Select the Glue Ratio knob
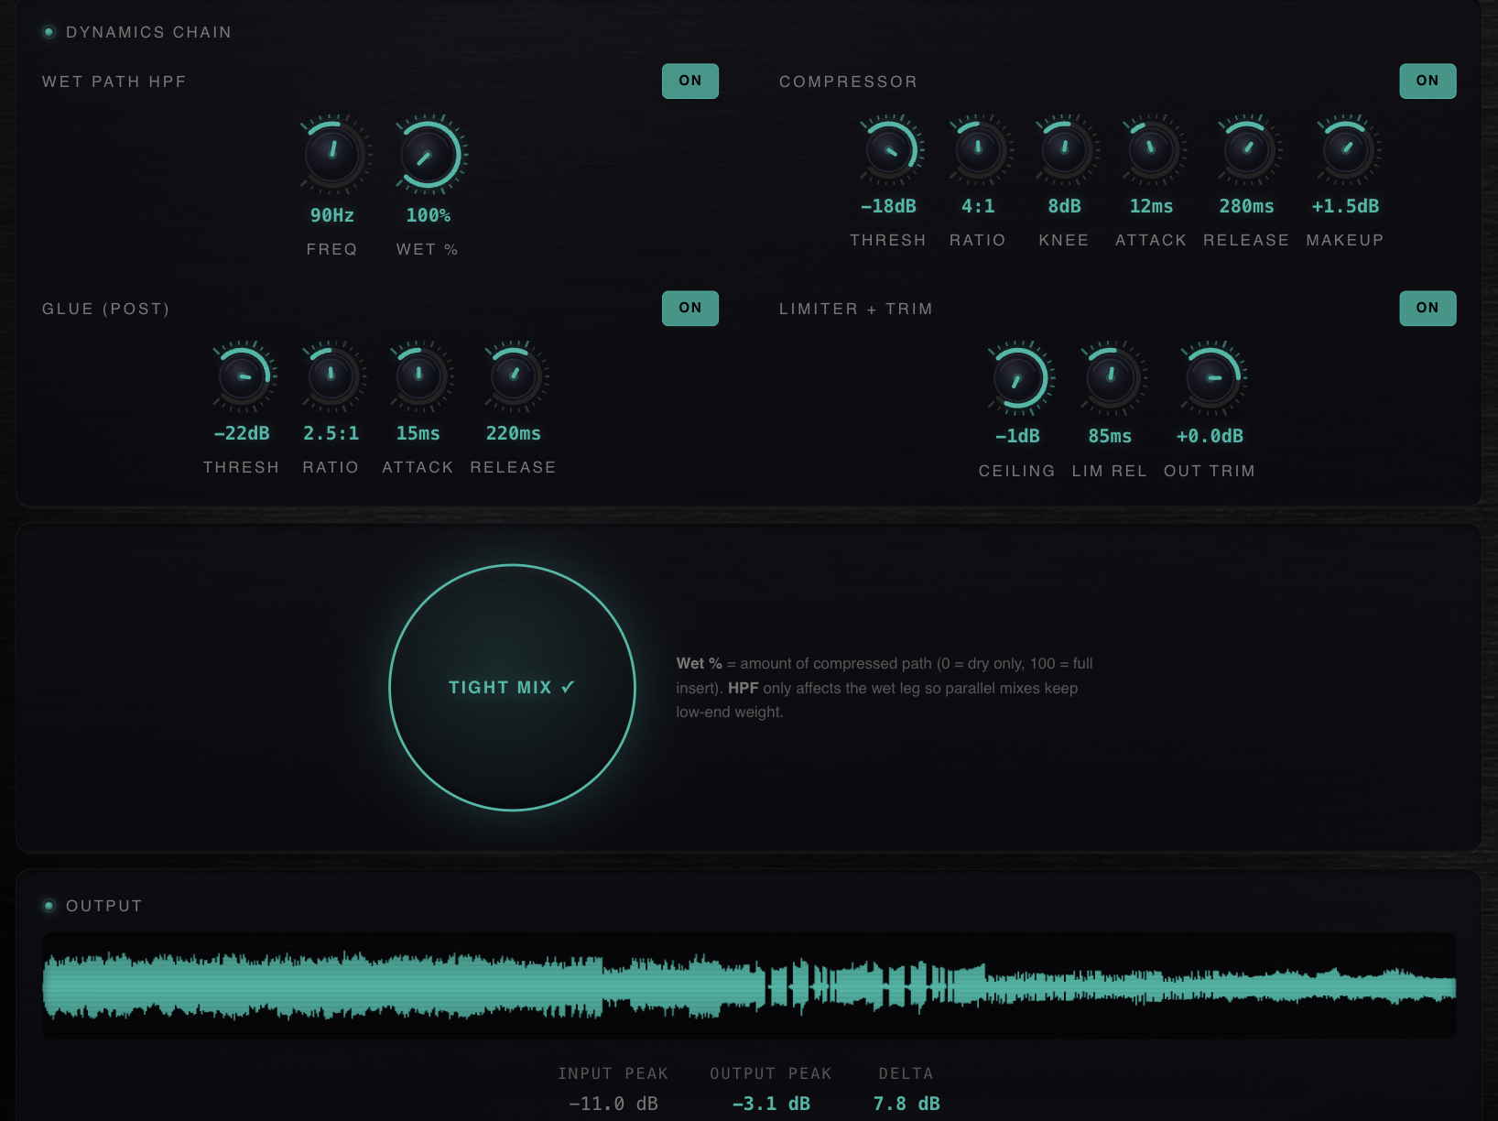The height and width of the screenshot is (1121, 1498). [331, 375]
